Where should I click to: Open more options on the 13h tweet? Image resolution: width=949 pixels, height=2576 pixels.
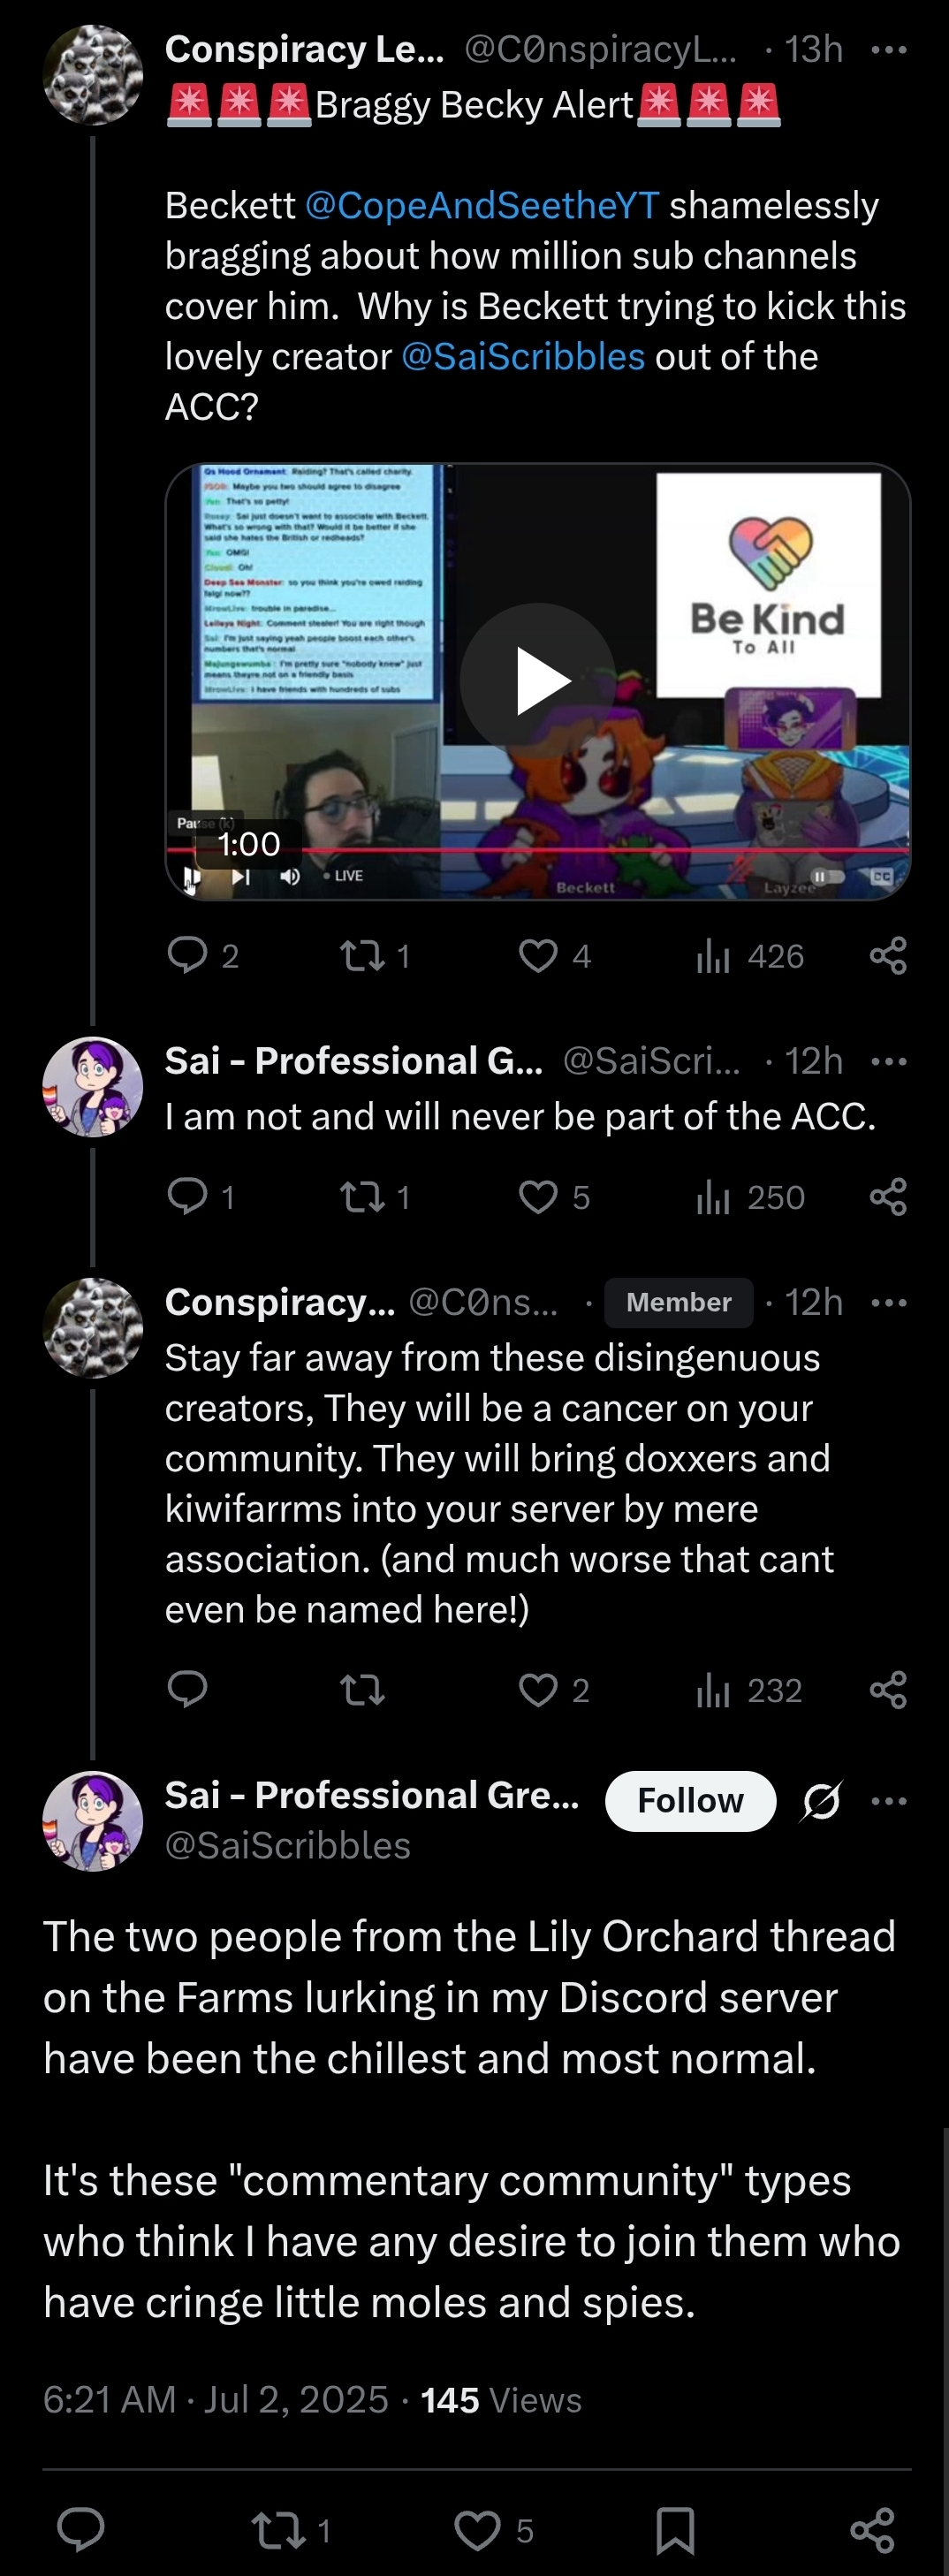point(889,49)
